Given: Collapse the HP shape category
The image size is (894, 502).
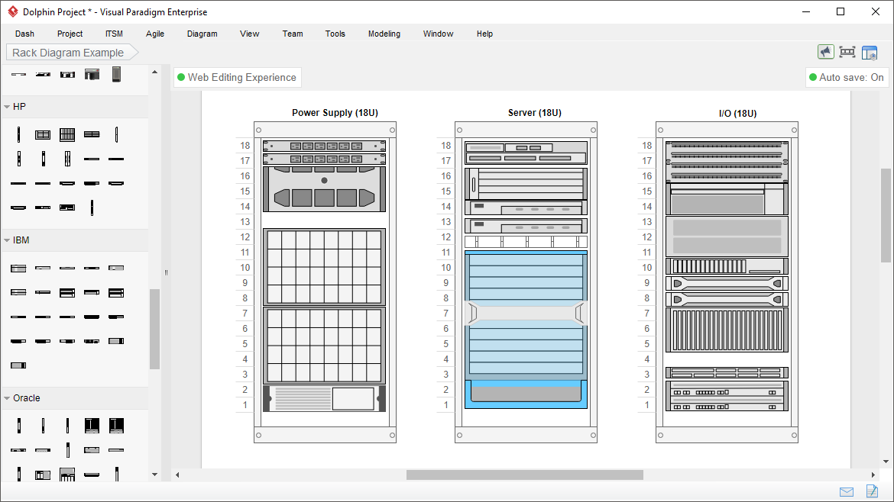Looking at the screenshot, I should coord(8,107).
